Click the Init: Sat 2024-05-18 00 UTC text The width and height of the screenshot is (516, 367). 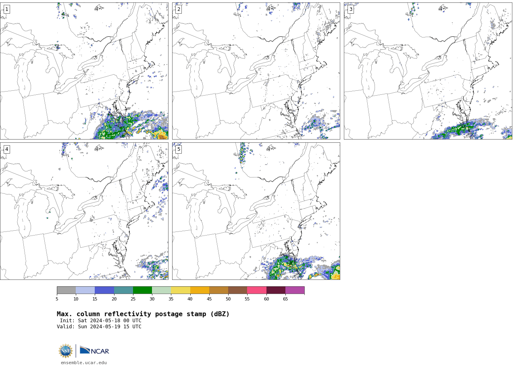pyautogui.click(x=101, y=321)
